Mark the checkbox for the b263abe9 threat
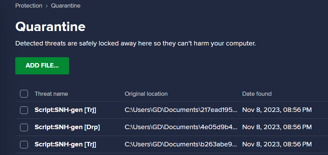 click(24, 145)
